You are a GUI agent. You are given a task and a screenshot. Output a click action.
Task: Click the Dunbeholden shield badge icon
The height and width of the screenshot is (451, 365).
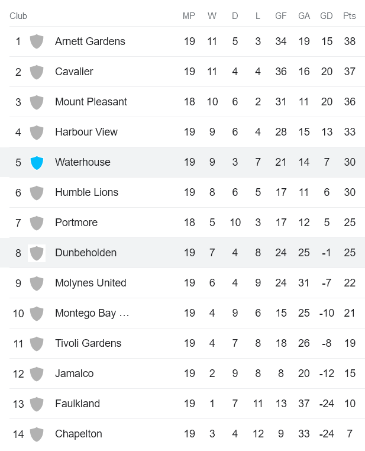[37, 253]
